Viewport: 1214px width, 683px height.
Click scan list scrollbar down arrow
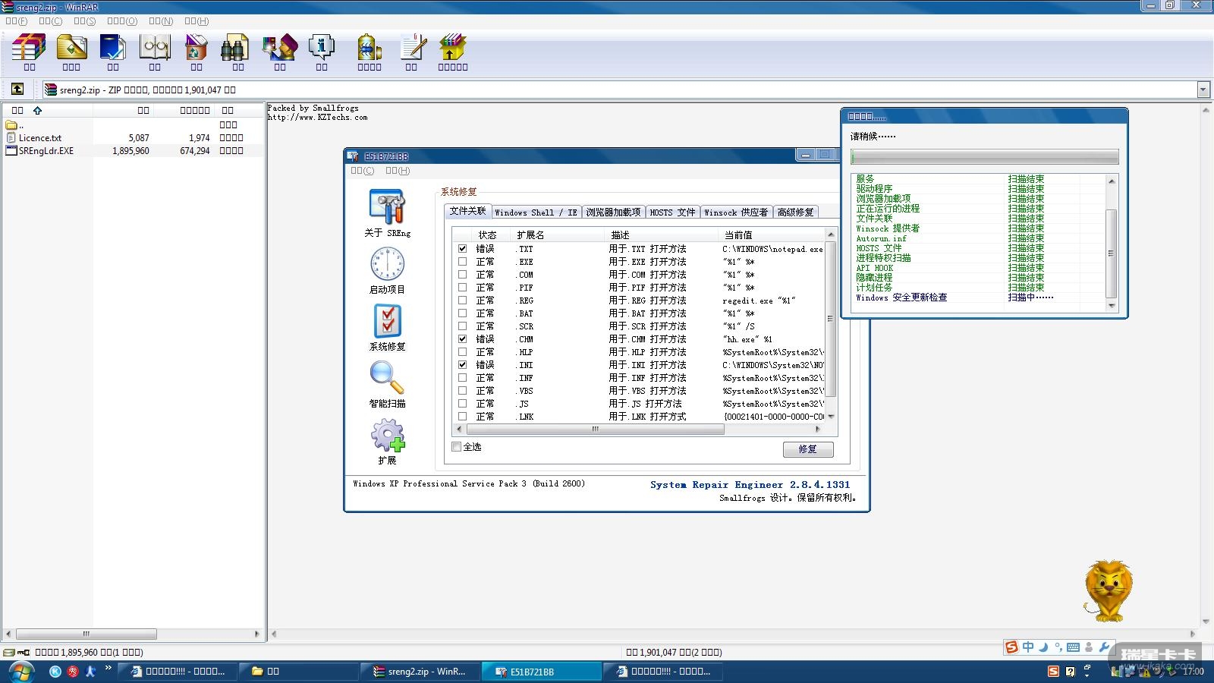click(1112, 306)
